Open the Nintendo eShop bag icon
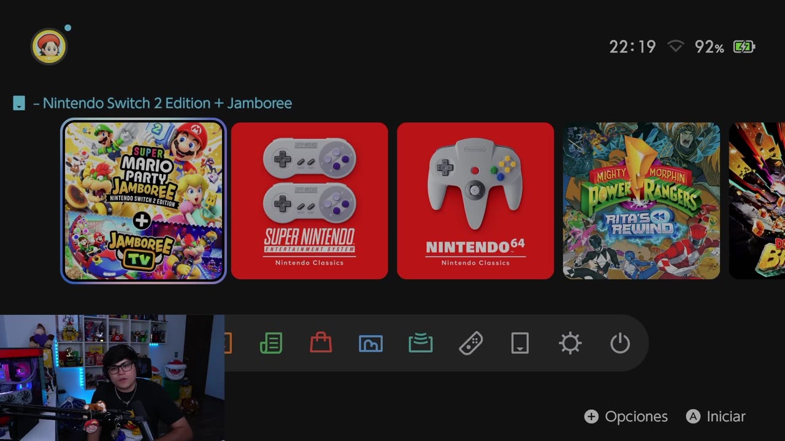Viewport: 785px width, 441px height. point(321,343)
